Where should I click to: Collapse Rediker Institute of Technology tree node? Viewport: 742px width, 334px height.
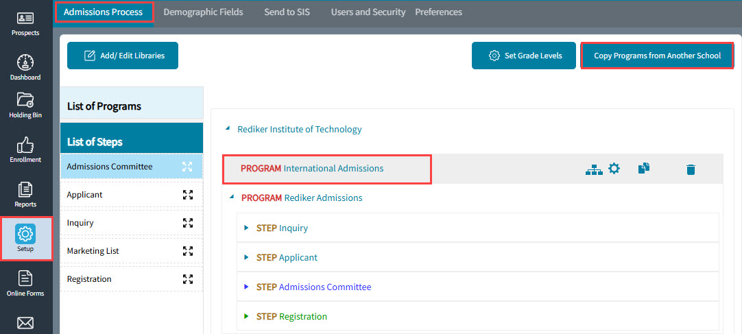point(228,129)
